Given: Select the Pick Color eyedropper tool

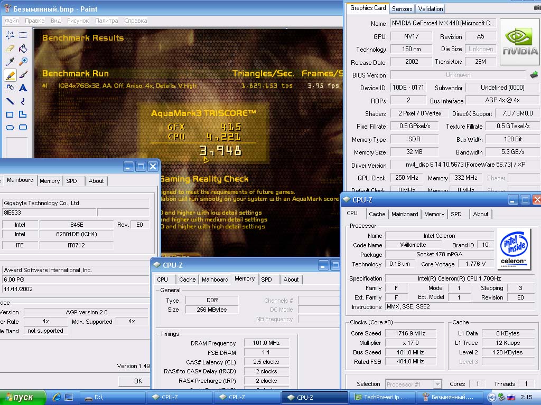Looking at the screenshot, I should (10, 62).
